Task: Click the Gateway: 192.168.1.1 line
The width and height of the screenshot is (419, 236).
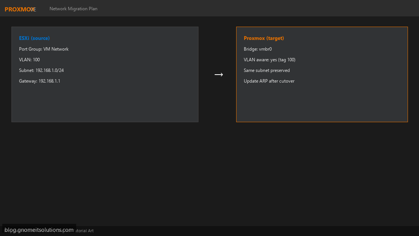Action: [x=40, y=81]
